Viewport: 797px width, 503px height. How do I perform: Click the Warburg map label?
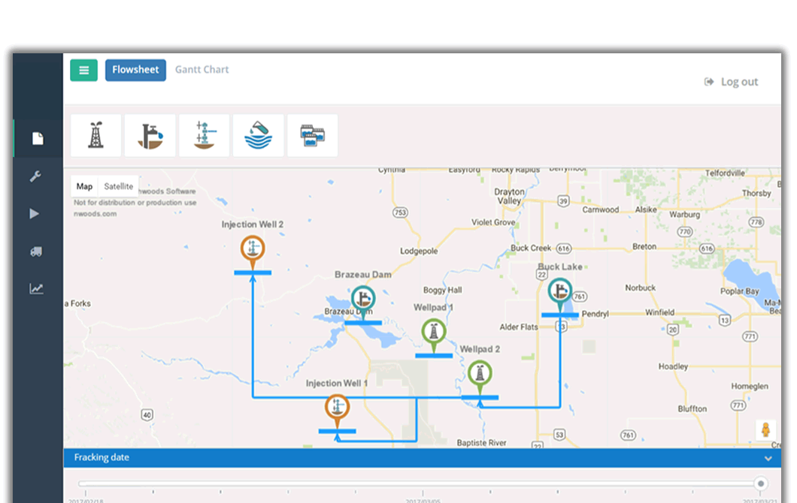(684, 214)
